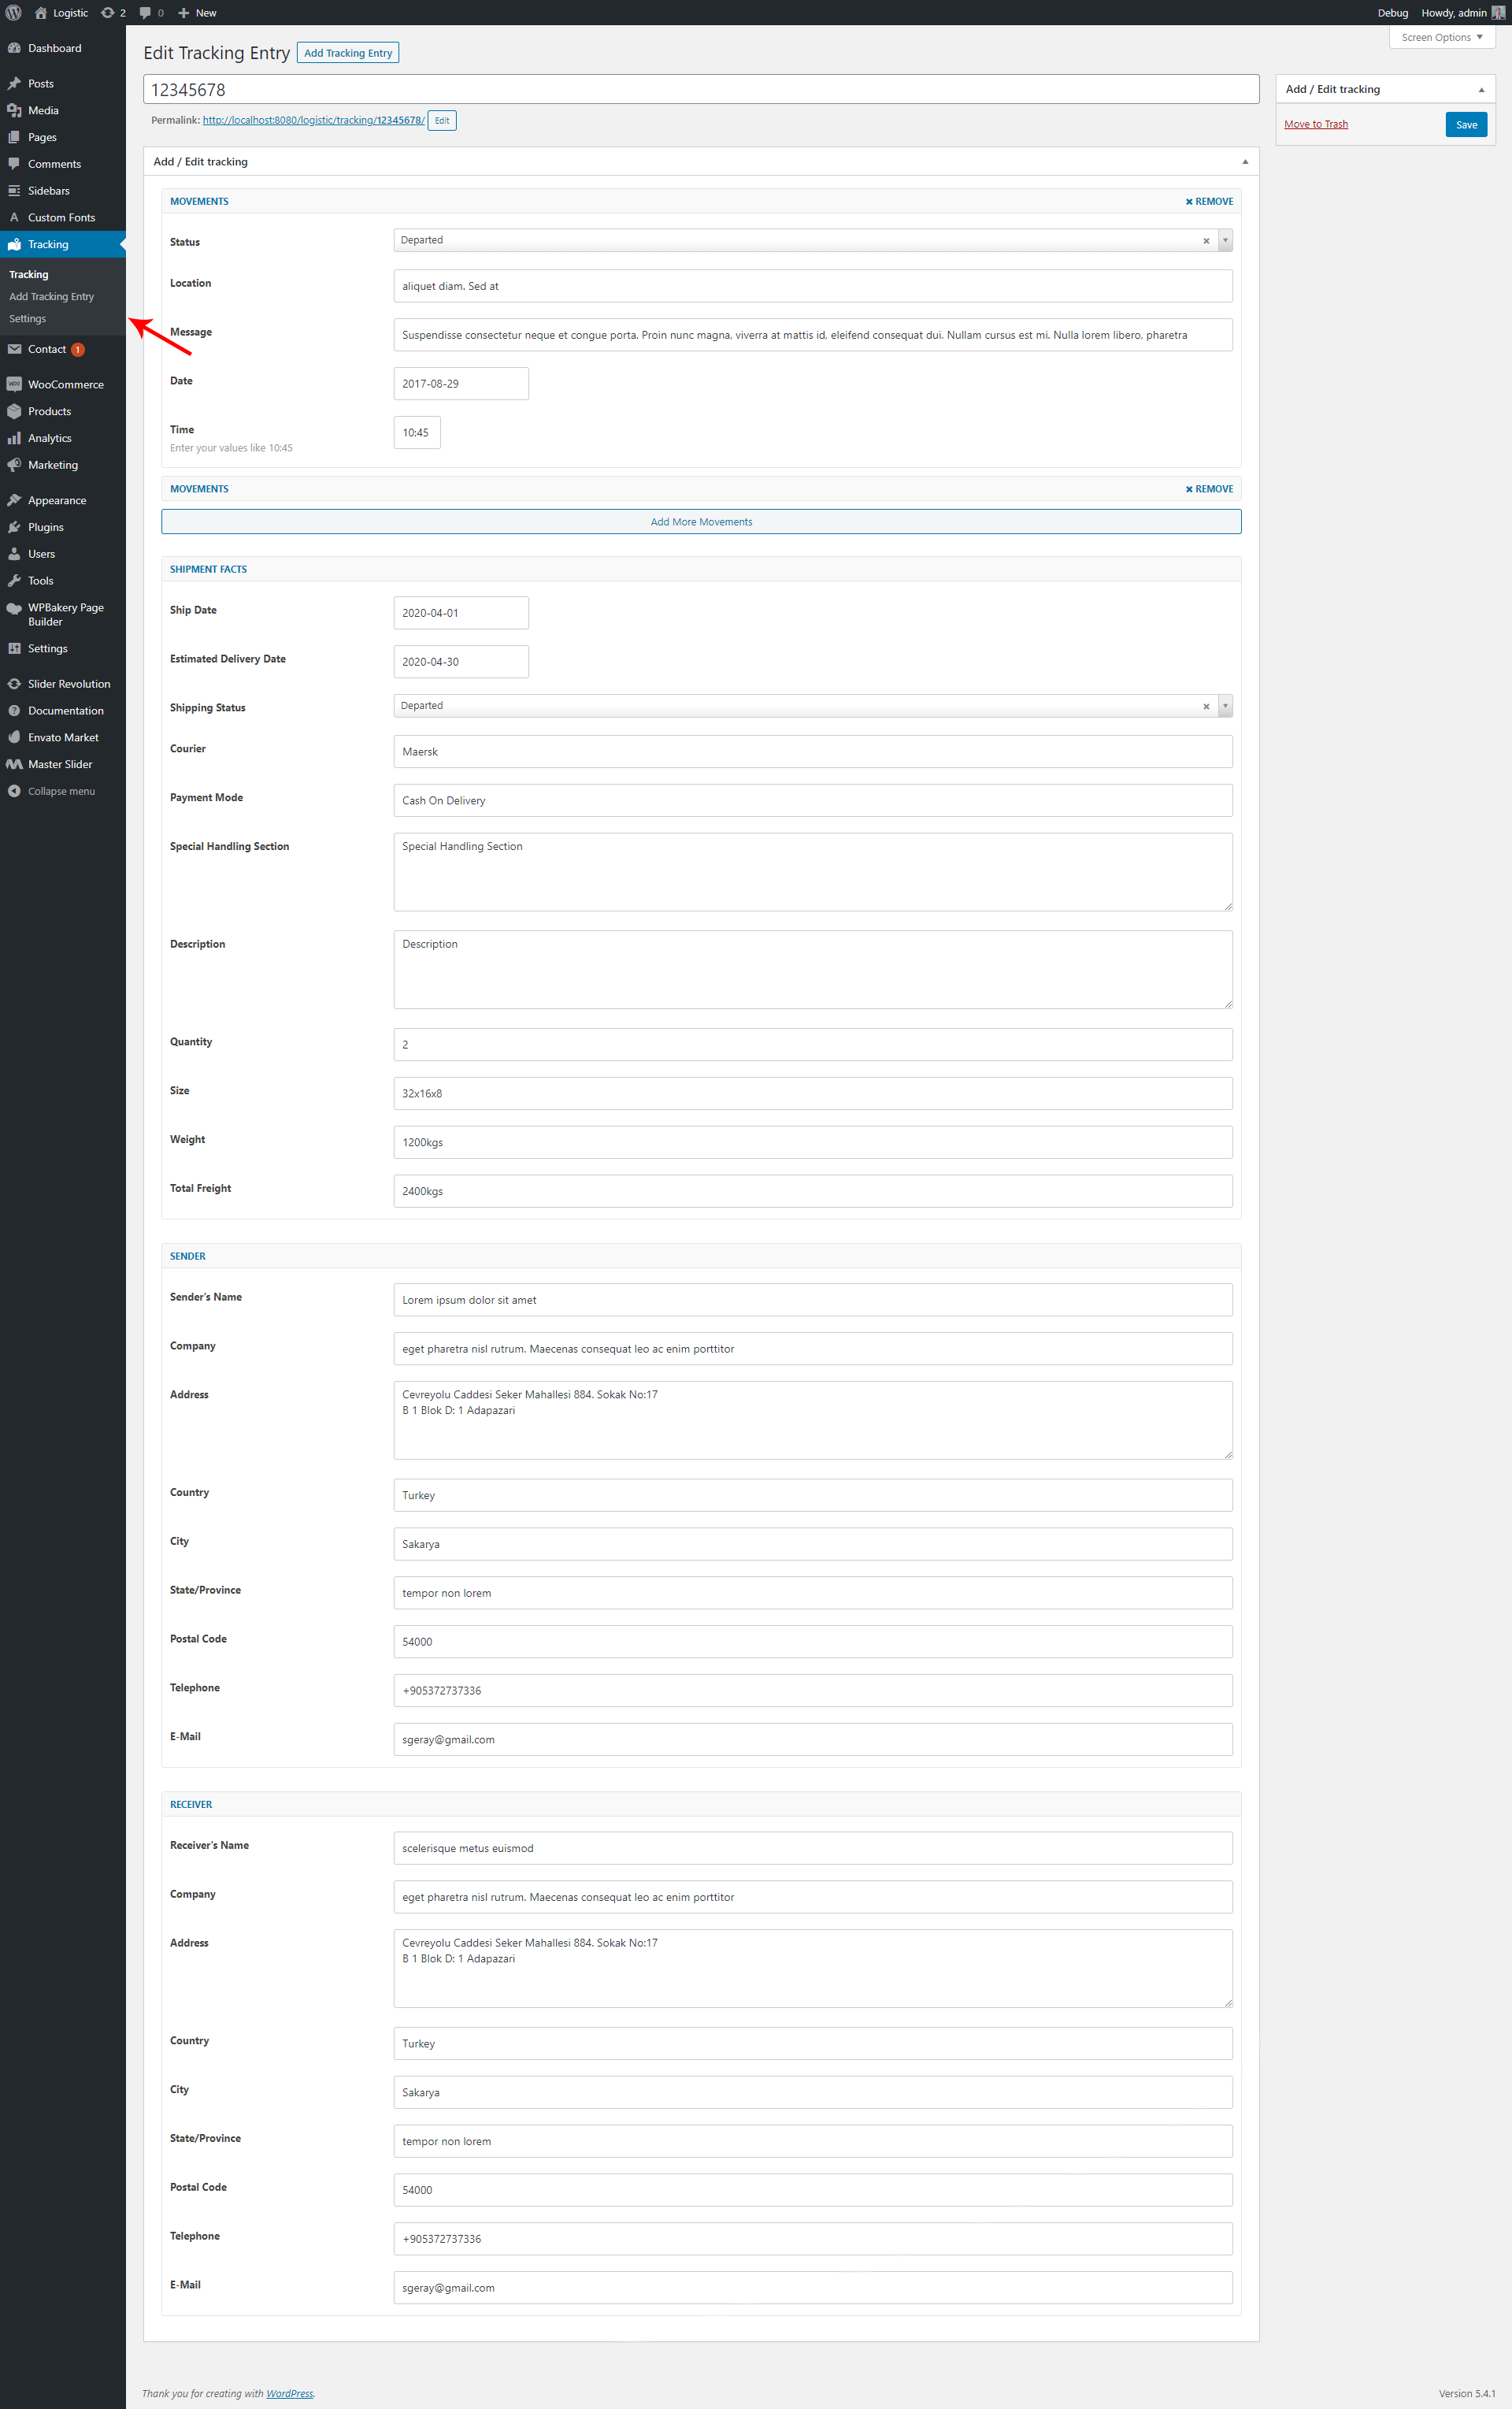
Task: Click the Move to Trash link
Action: pyautogui.click(x=1315, y=125)
